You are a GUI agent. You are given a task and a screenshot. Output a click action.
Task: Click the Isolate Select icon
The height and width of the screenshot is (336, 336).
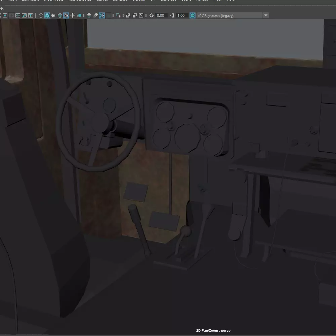coord(118,15)
